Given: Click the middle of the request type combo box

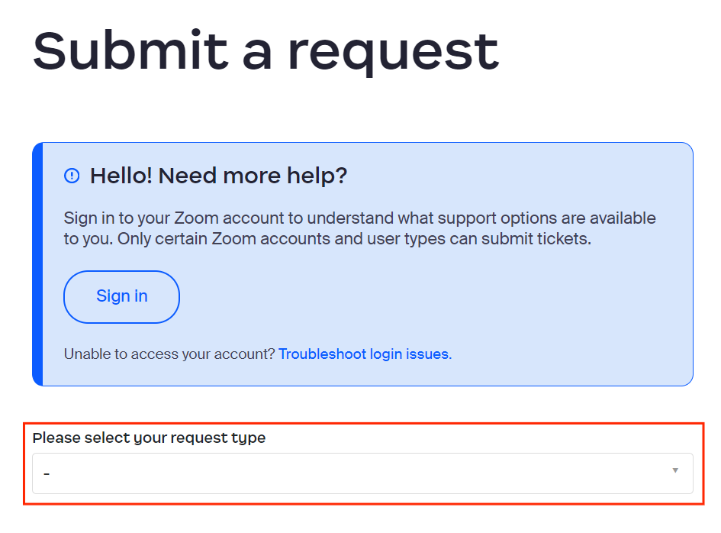Looking at the screenshot, I should 362,473.
